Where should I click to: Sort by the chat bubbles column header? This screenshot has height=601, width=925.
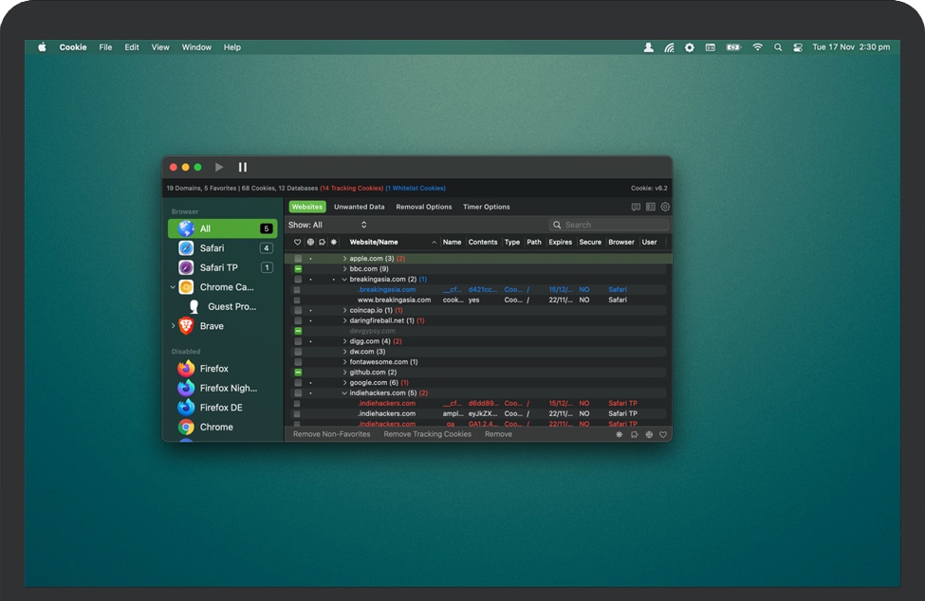pyautogui.click(x=323, y=242)
